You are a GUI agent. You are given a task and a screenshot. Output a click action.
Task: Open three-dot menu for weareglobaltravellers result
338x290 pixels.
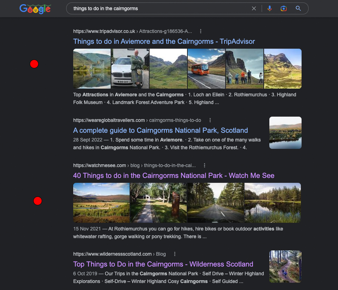(x=210, y=120)
